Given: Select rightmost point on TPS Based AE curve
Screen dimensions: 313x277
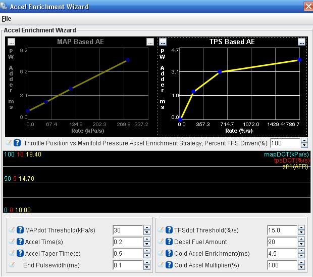Looking at the screenshot, I should (299, 60).
